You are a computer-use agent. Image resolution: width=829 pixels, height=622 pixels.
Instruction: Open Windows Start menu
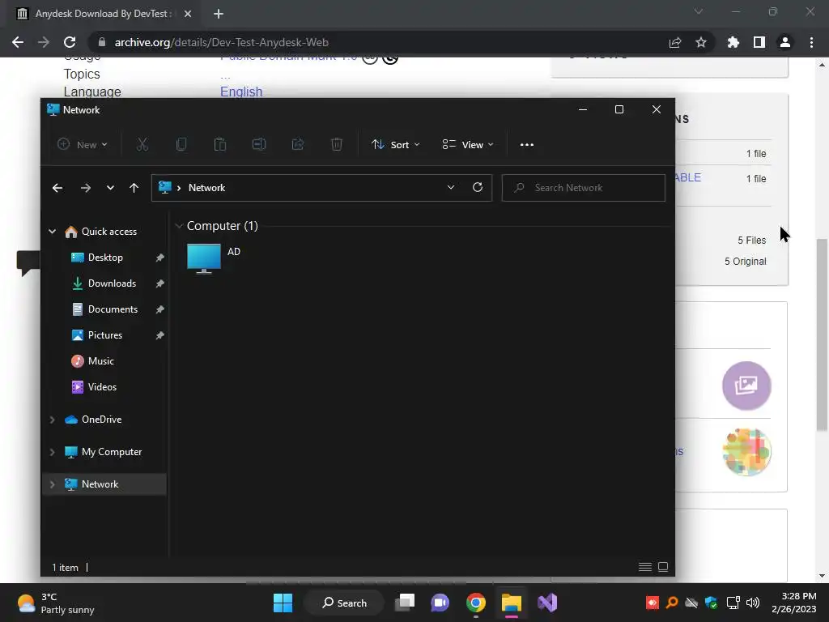(x=283, y=603)
